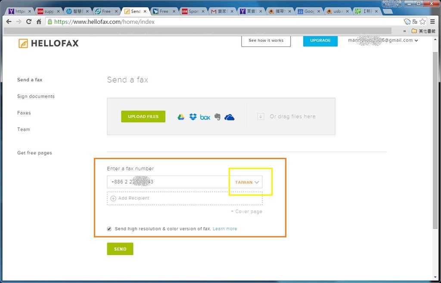Click Add Recipient
The width and height of the screenshot is (441, 283).
coord(184,198)
